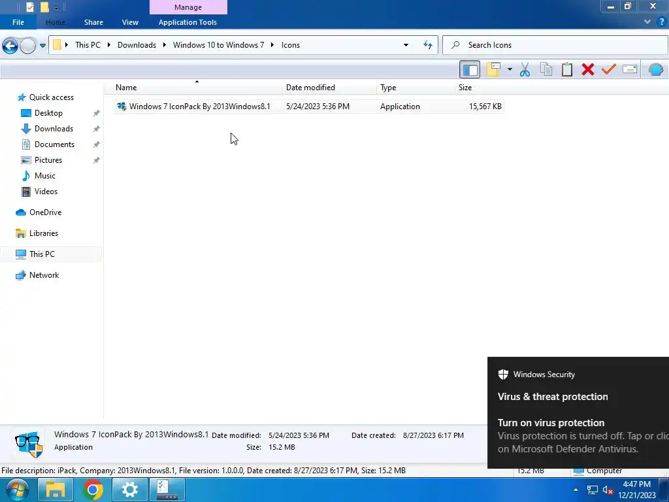Click the checklist app on the taskbar
Image resolution: width=669 pixels, height=502 pixels.
(x=167, y=490)
